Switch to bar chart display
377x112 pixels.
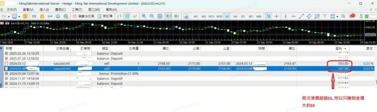120,16
